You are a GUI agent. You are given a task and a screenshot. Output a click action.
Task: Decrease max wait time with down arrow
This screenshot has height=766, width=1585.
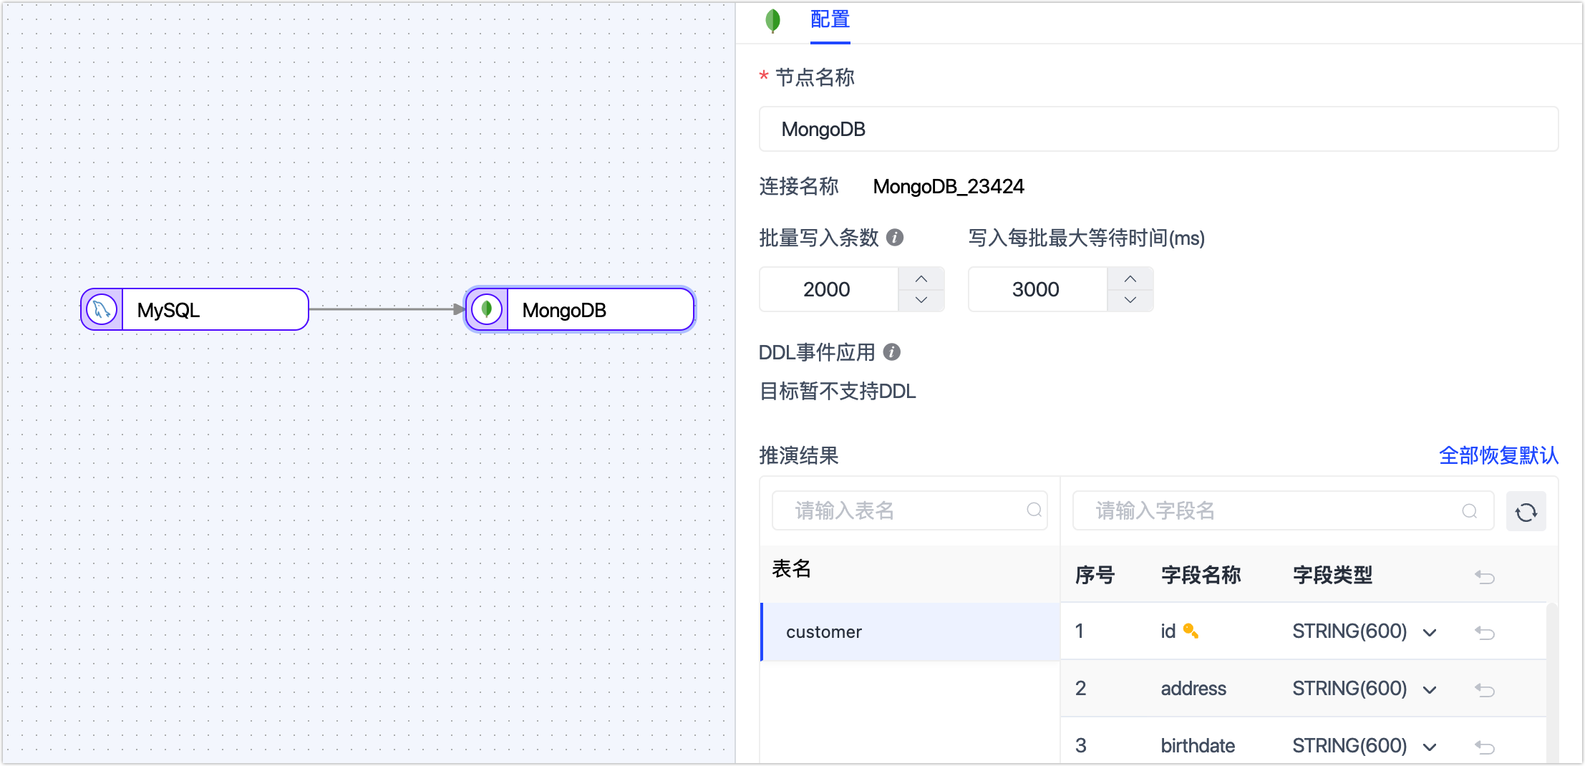[x=1130, y=300]
